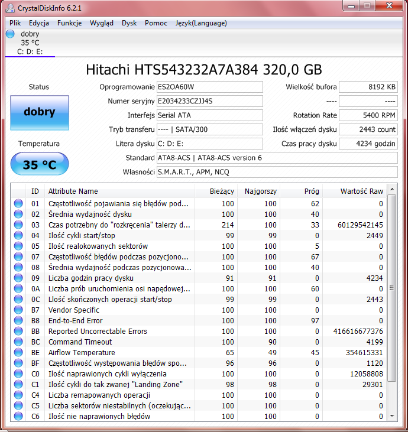Click status orb for attribute 07
408x432 pixels.
[18, 256]
